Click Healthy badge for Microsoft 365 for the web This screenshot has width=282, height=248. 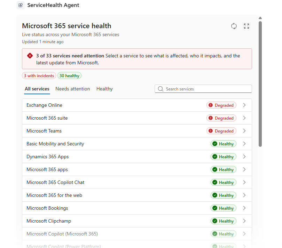coord(224,195)
